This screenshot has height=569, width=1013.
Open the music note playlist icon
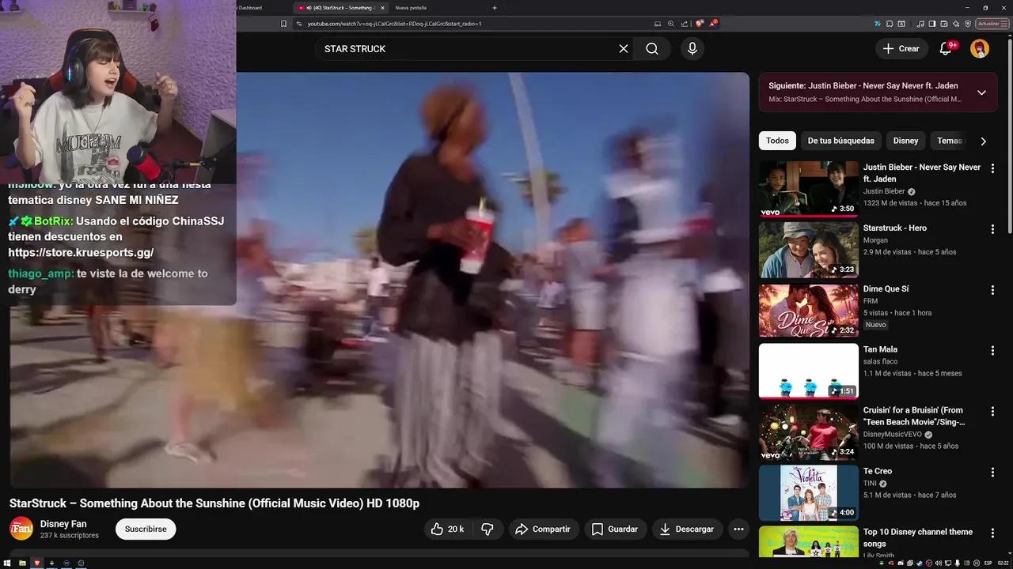tap(920, 24)
